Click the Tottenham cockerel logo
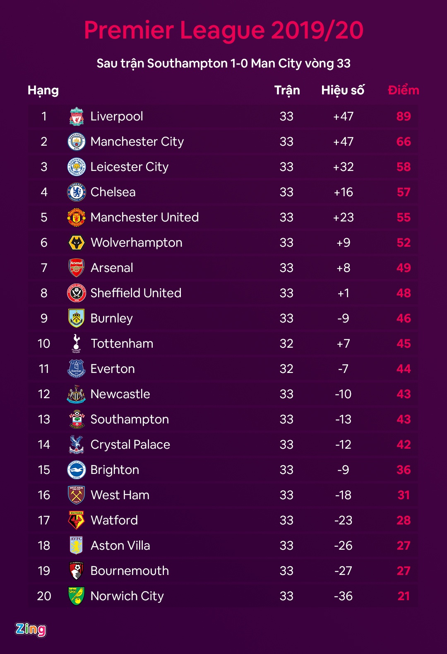The image size is (447, 654). coord(77,344)
